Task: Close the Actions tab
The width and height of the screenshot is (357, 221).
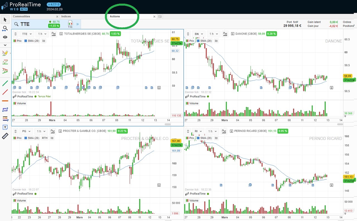Action: 154,17
